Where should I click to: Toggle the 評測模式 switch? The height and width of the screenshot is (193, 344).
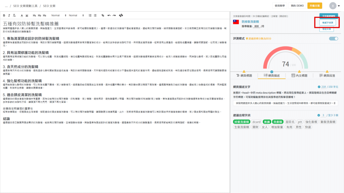(333, 39)
